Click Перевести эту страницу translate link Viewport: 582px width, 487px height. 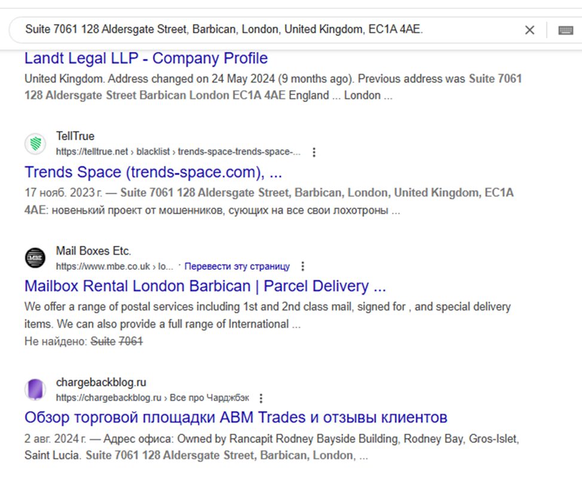[237, 267]
